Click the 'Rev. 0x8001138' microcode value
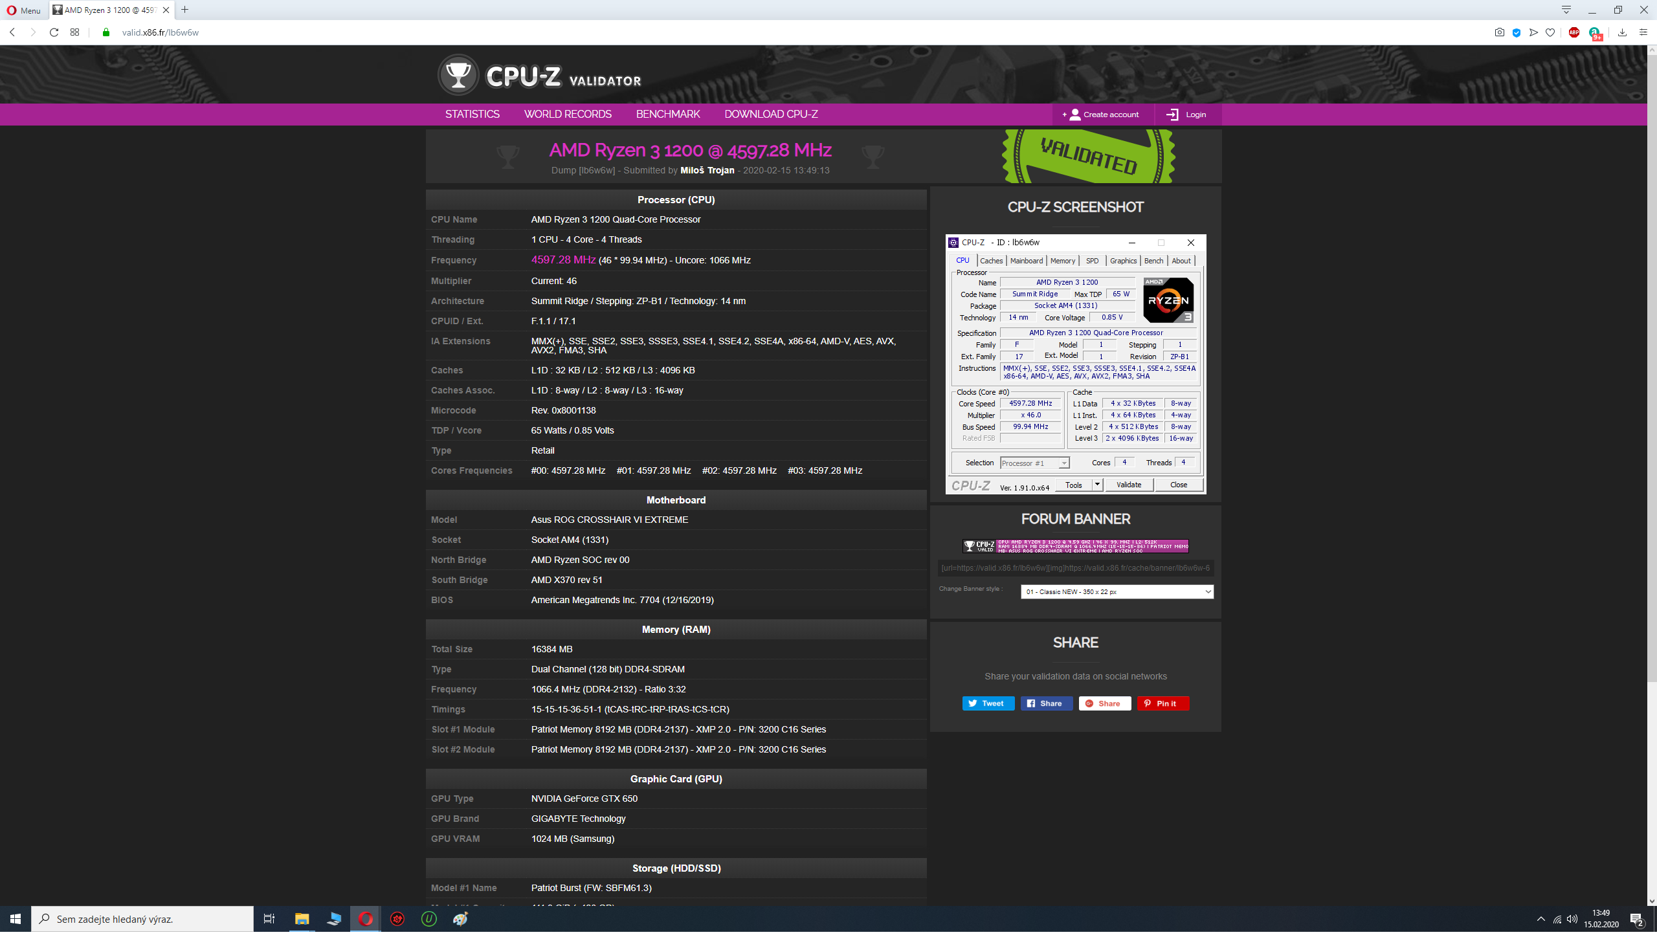Viewport: 1657px width, 937px height. click(564, 410)
